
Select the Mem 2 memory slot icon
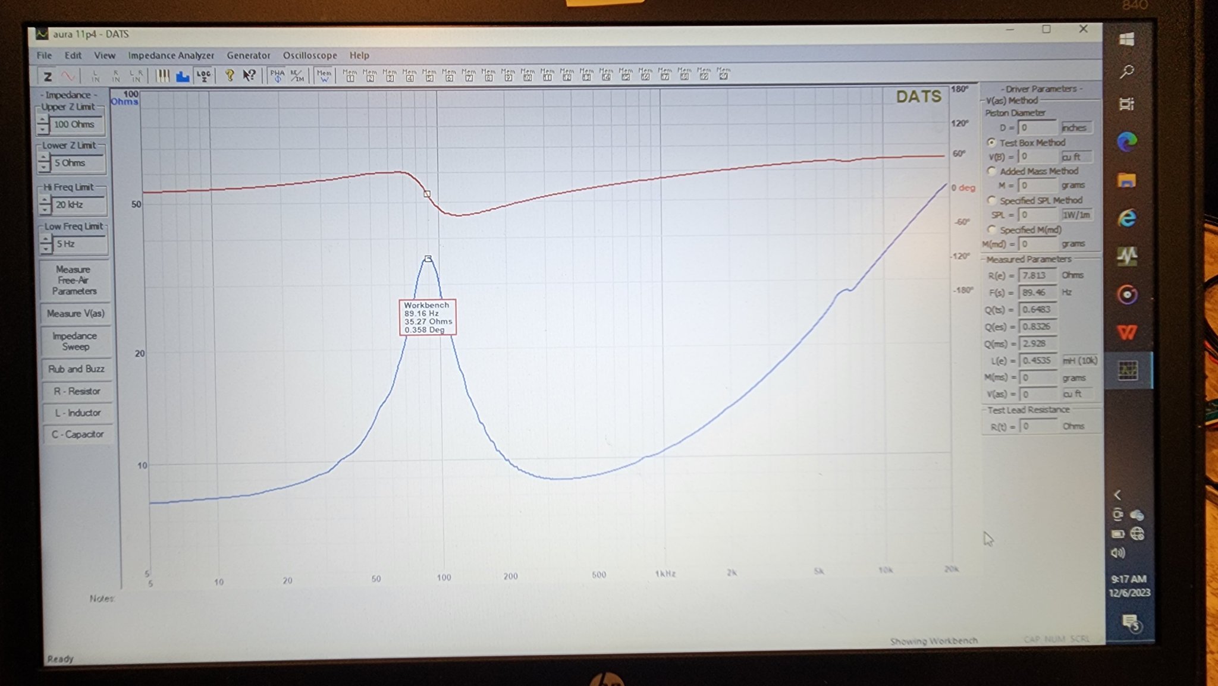[370, 75]
